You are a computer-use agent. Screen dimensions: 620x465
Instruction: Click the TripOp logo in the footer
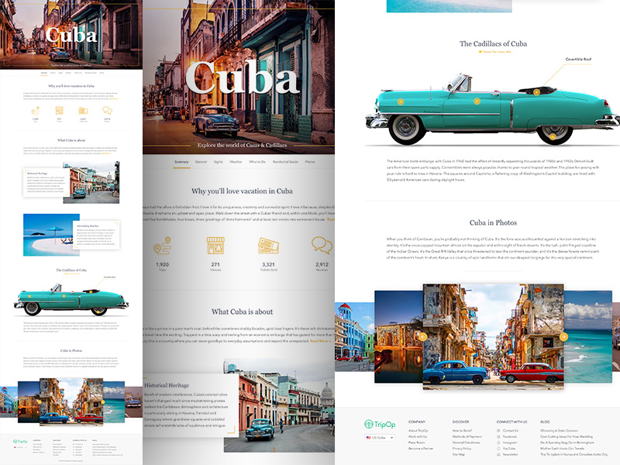pyautogui.click(x=380, y=424)
